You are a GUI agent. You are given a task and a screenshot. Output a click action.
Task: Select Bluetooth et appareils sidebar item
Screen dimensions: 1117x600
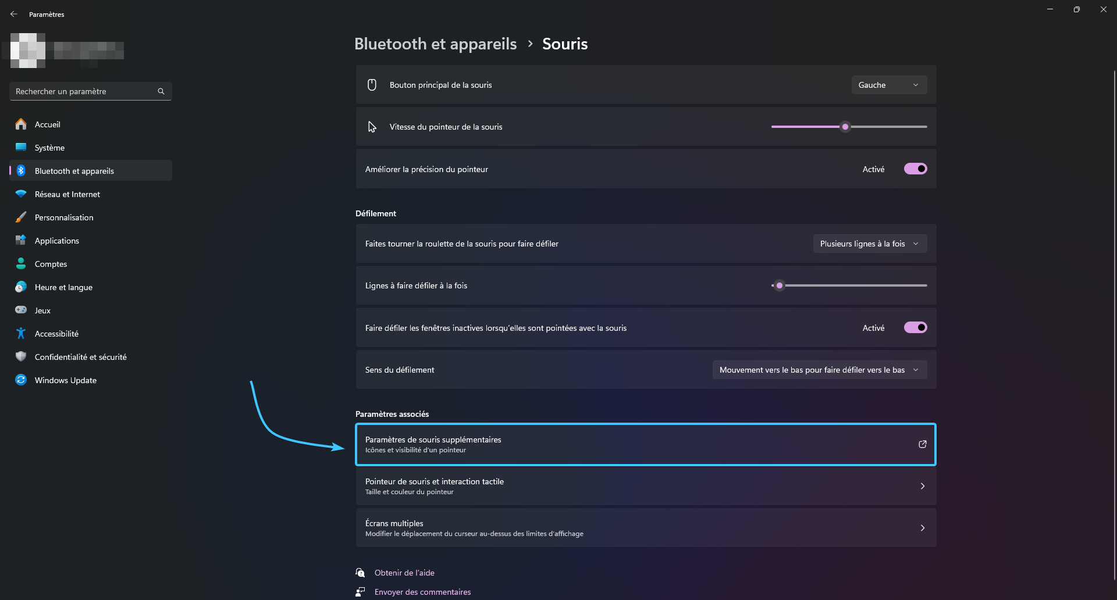91,170
